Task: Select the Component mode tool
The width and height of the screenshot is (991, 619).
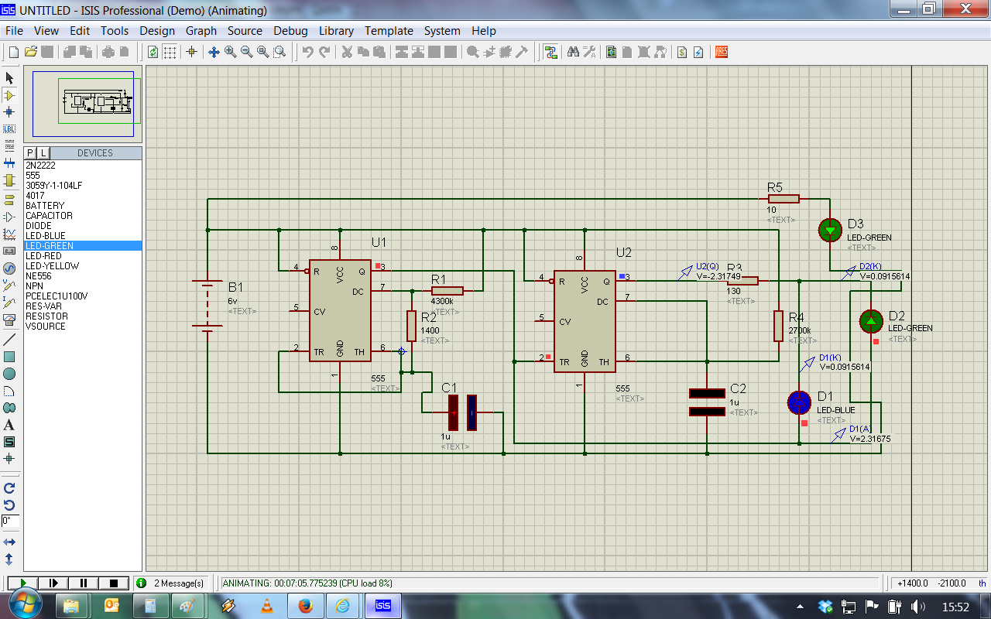Action: click(x=9, y=95)
